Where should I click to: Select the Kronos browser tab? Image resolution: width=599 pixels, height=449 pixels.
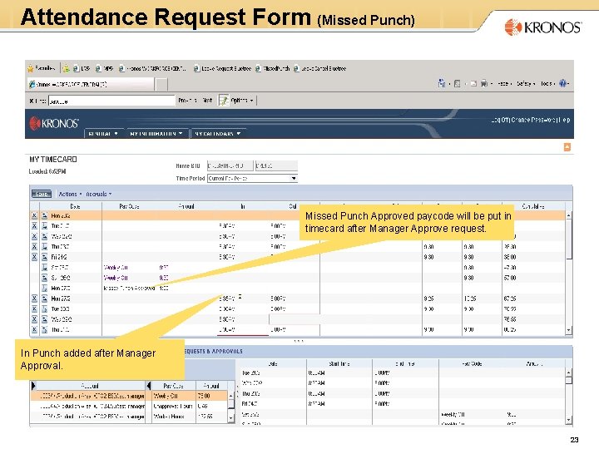tap(91, 84)
